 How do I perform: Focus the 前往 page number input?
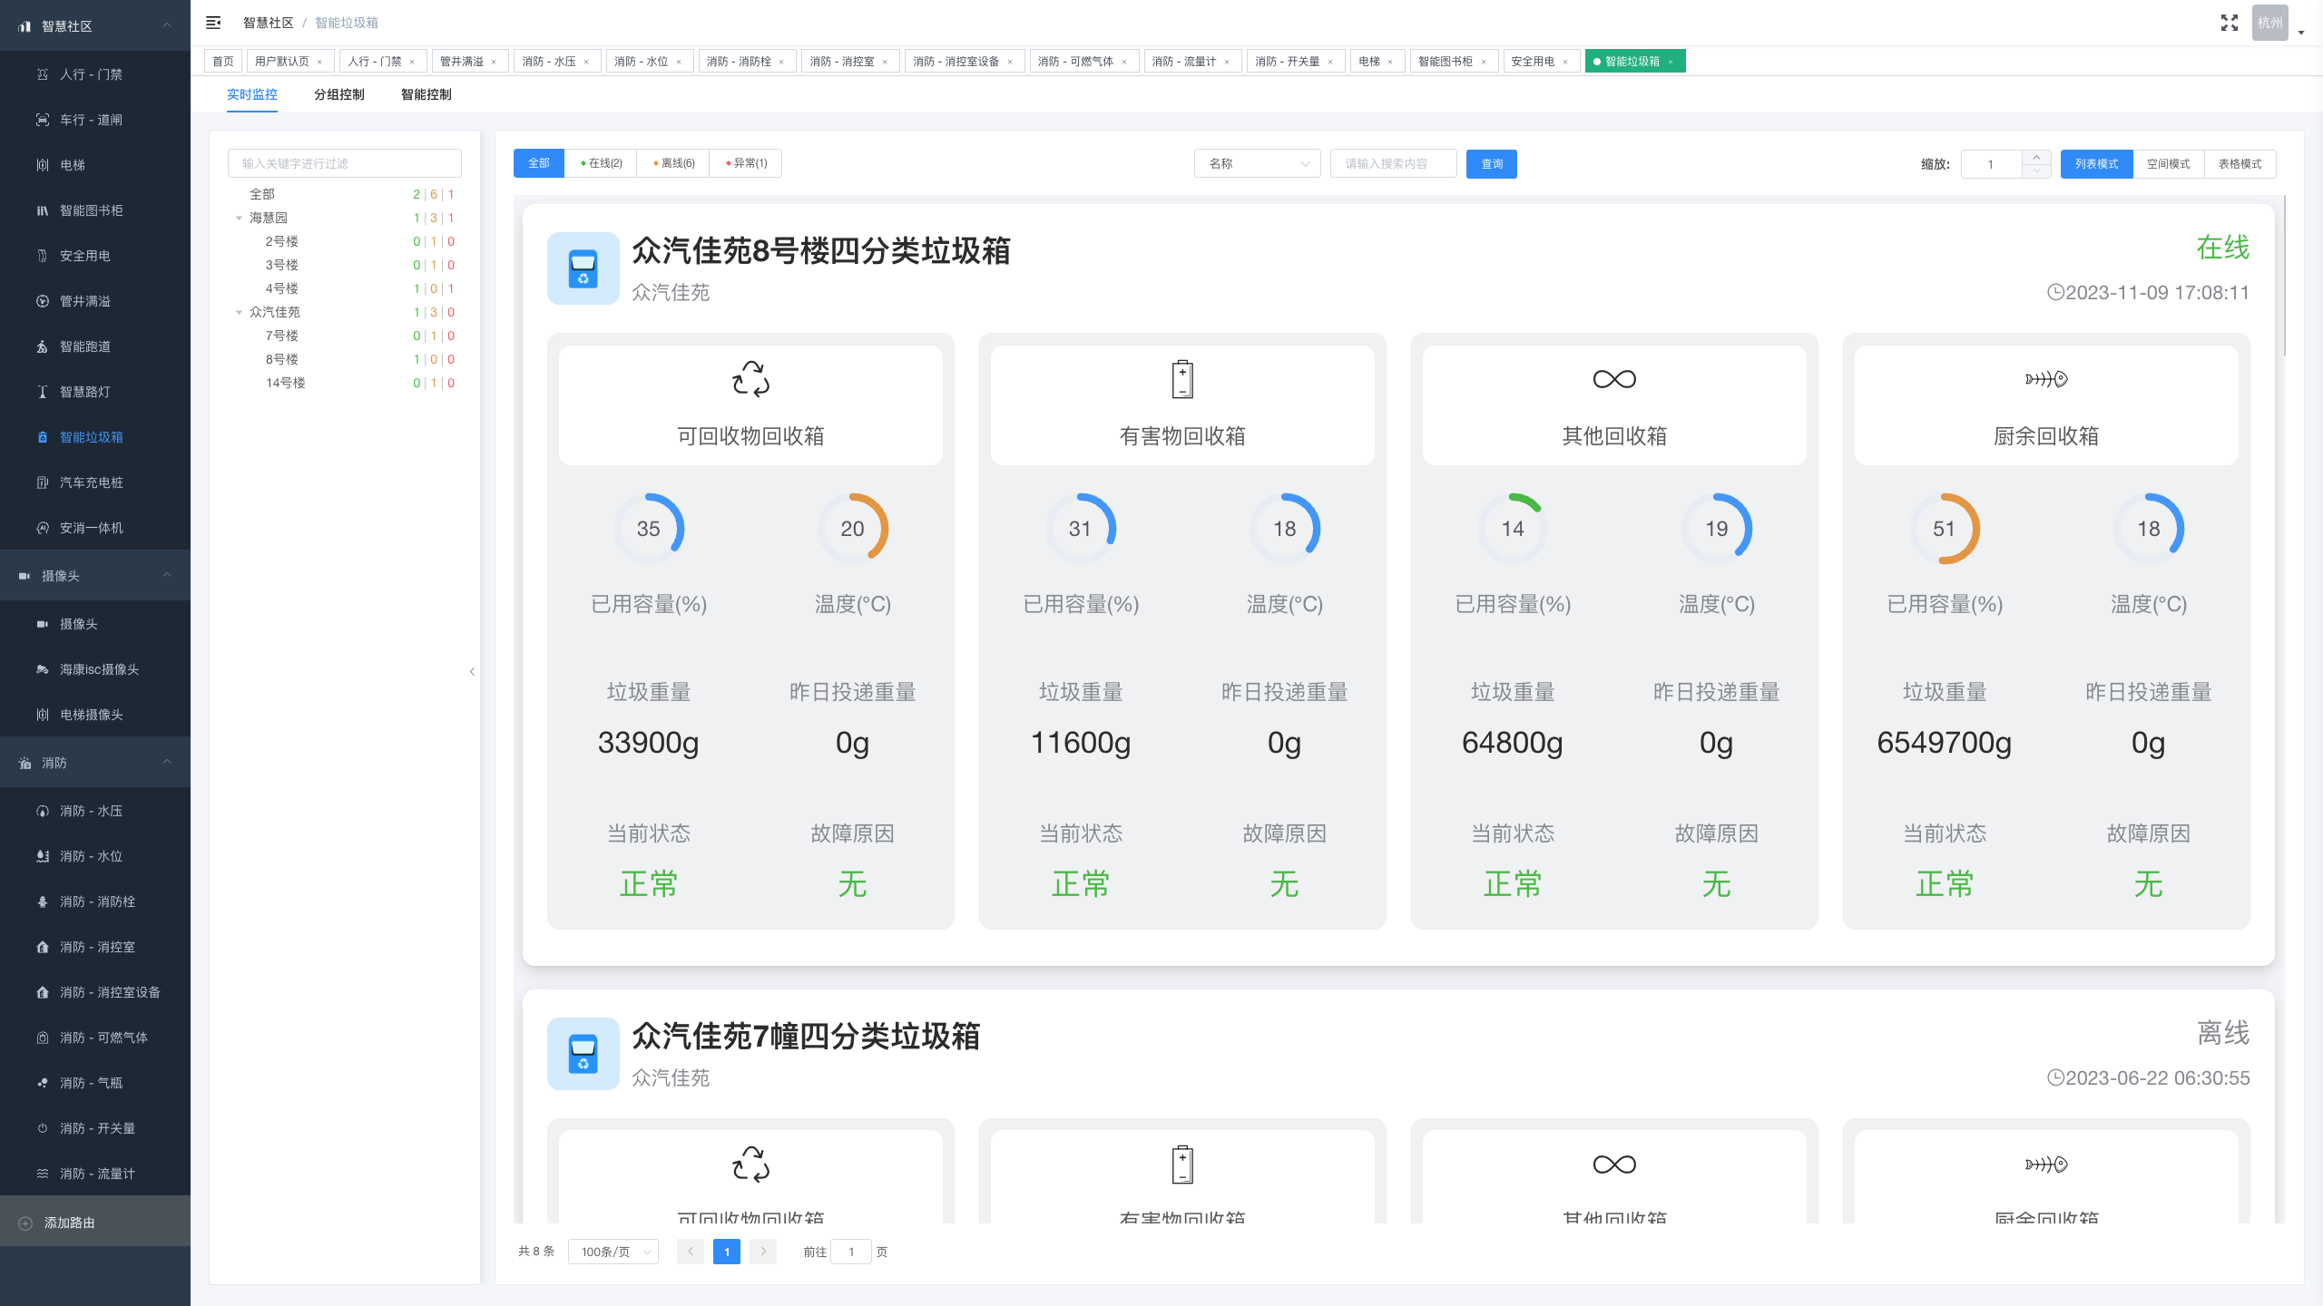(x=851, y=1252)
